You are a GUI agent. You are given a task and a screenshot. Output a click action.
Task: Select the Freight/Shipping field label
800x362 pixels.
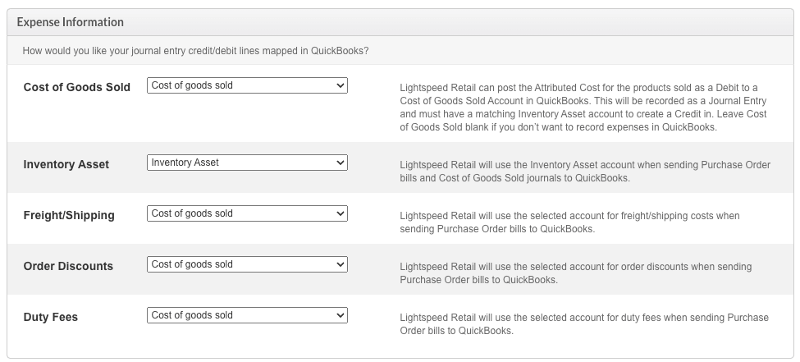pos(69,215)
